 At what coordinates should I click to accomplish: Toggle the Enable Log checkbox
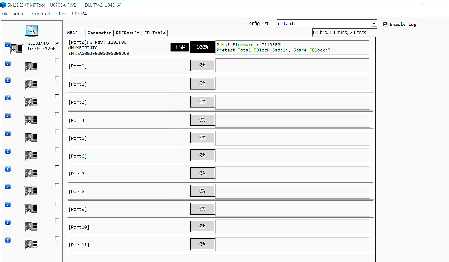(385, 24)
